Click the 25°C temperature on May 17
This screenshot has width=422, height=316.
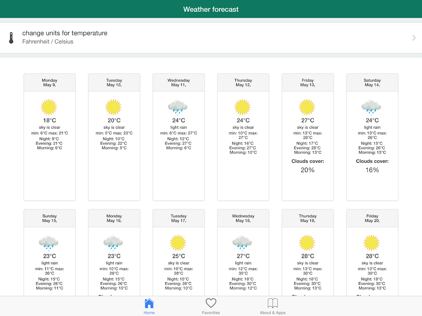179,256
